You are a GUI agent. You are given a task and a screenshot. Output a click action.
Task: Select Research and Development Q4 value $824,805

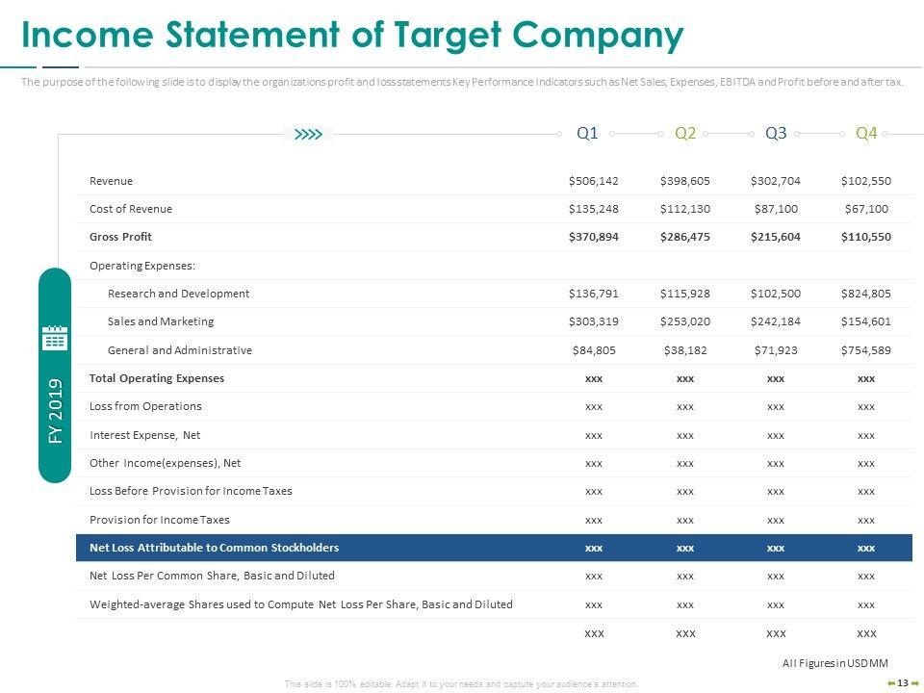pos(865,294)
